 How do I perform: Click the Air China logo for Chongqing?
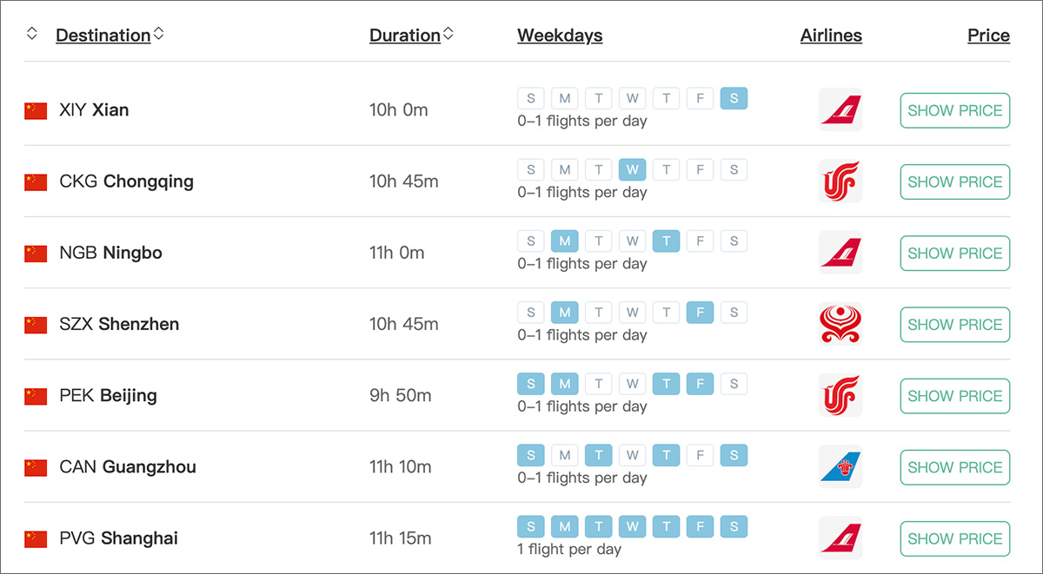[x=840, y=181]
